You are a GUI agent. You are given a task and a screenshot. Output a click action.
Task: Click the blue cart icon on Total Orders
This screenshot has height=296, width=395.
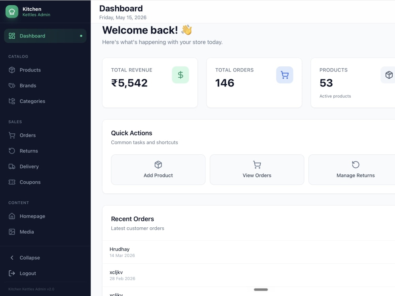(285, 75)
